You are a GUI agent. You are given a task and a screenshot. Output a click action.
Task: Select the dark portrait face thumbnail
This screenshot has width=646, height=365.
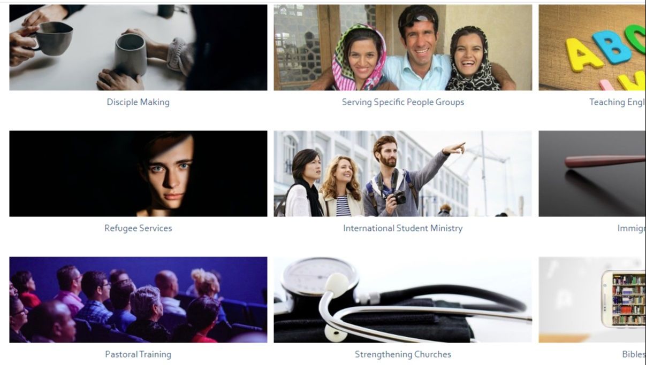pos(138,174)
